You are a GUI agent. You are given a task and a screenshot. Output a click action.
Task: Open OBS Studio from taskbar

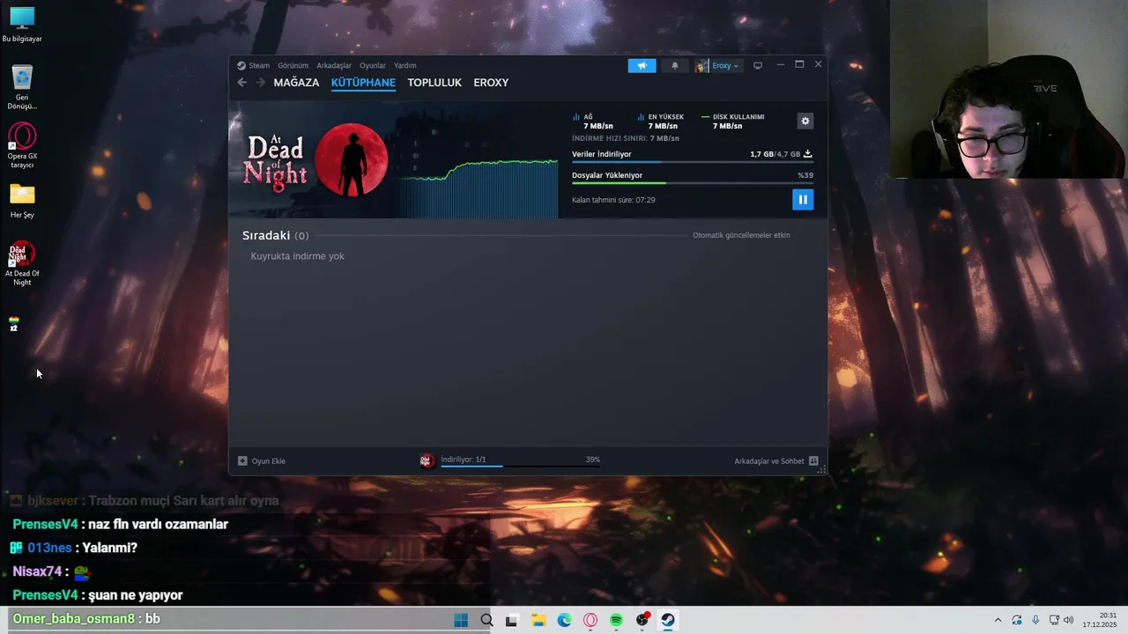(642, 620)
